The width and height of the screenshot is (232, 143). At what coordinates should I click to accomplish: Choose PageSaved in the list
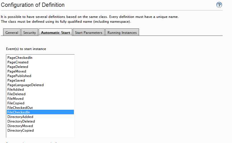tap(16, 80)
